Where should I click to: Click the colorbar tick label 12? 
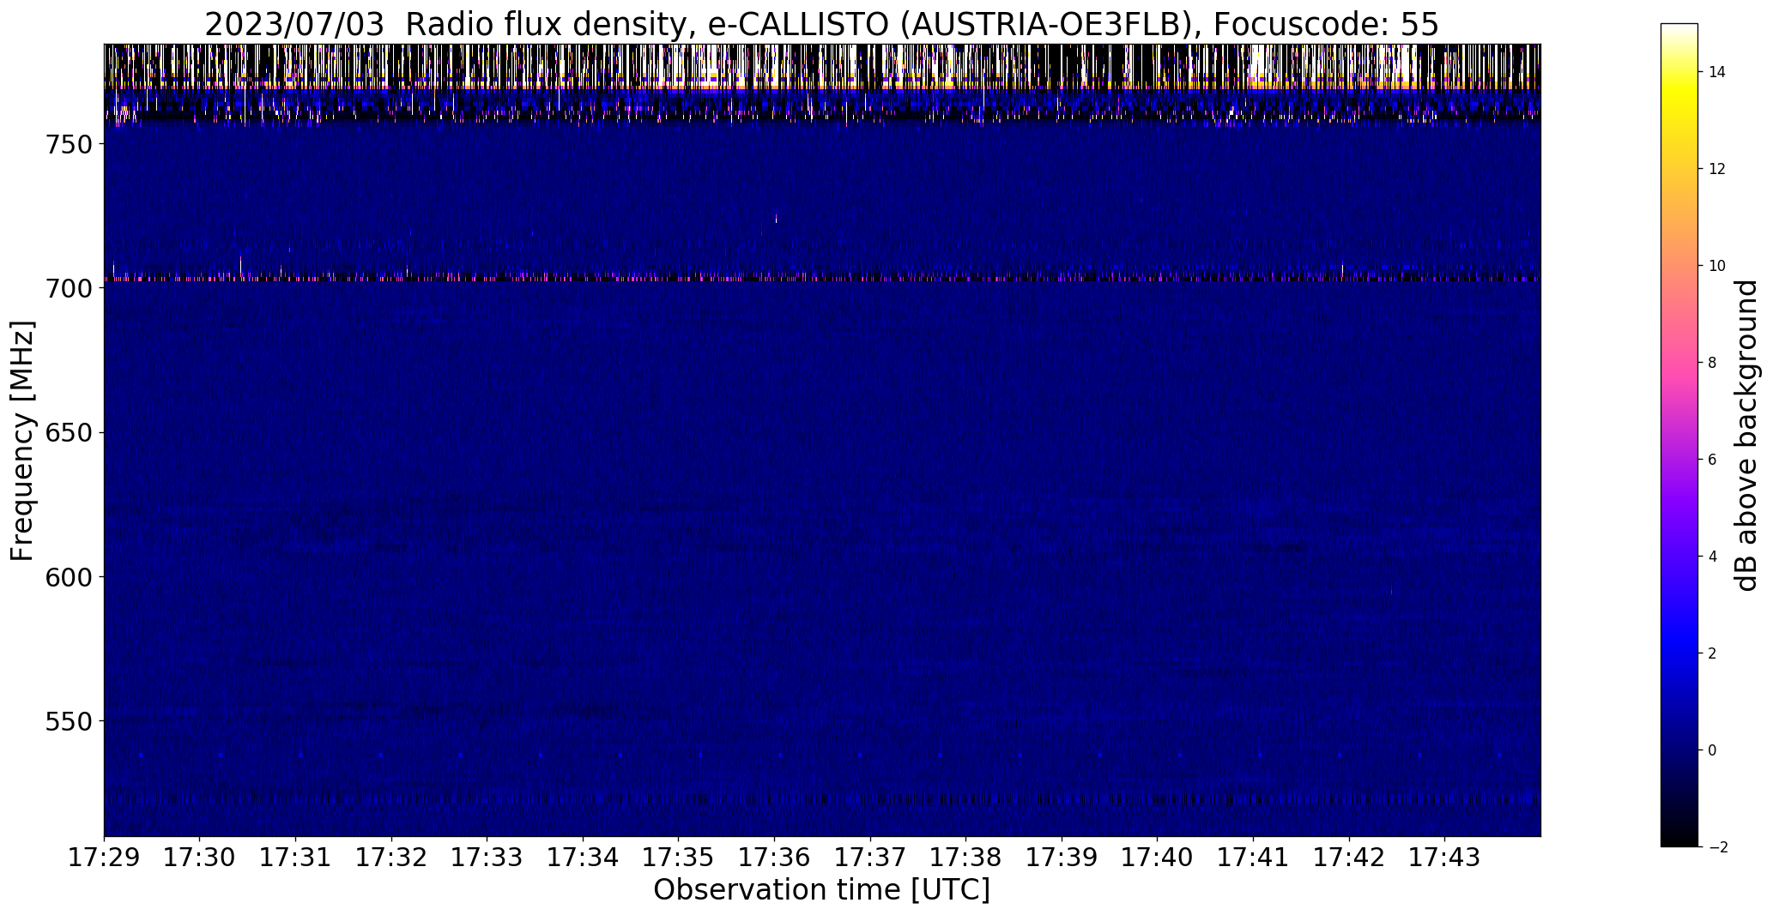(1717, 169)
